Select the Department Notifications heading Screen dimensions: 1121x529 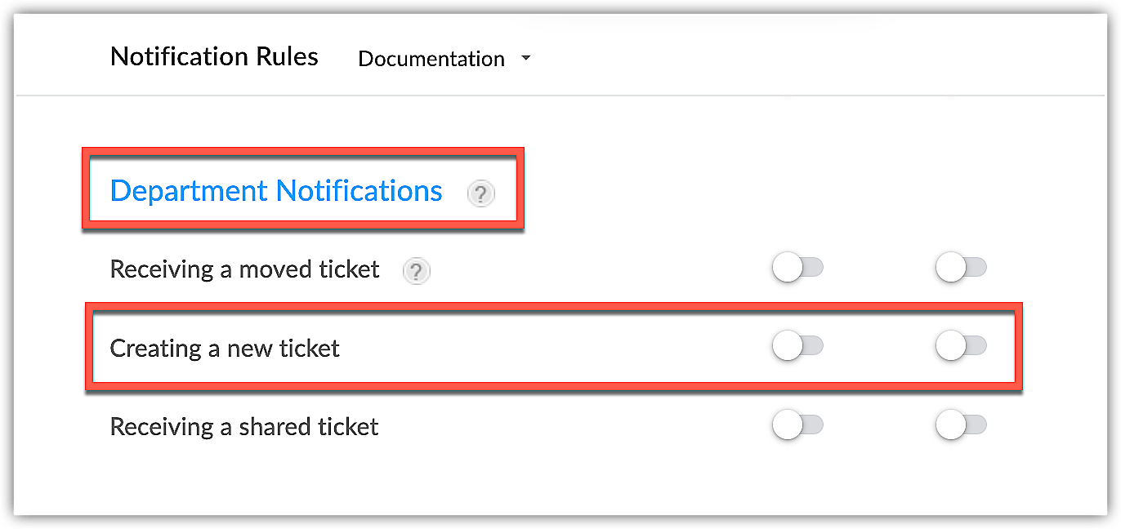pos(276,191)
